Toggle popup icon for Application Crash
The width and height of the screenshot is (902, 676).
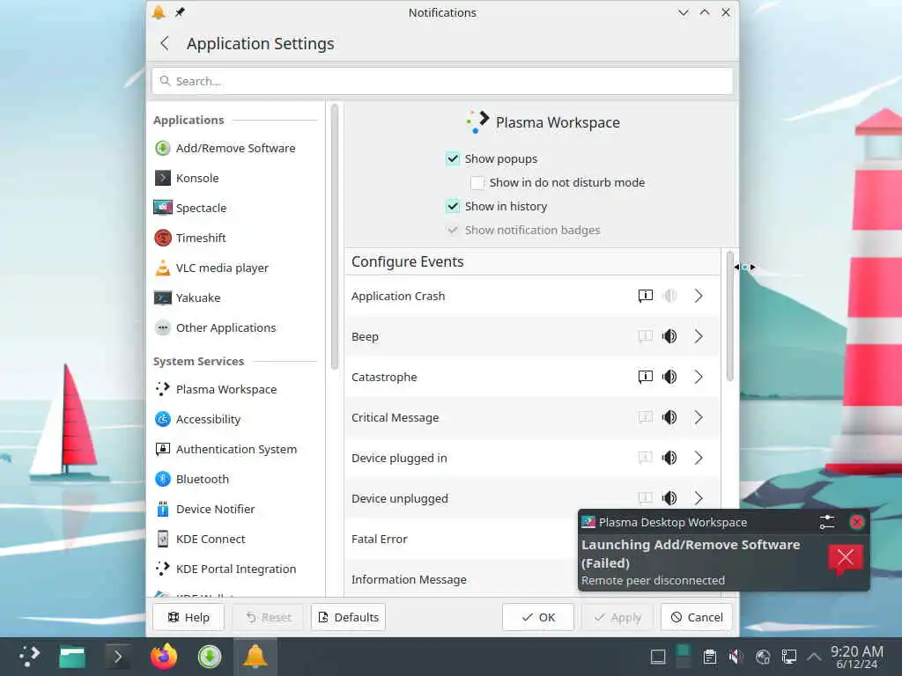tap(646, 296)
